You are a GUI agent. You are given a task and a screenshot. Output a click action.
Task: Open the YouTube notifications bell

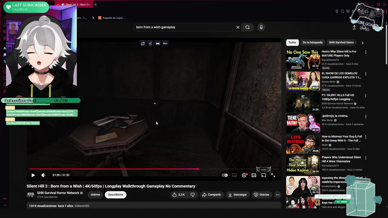pos(364,27)
